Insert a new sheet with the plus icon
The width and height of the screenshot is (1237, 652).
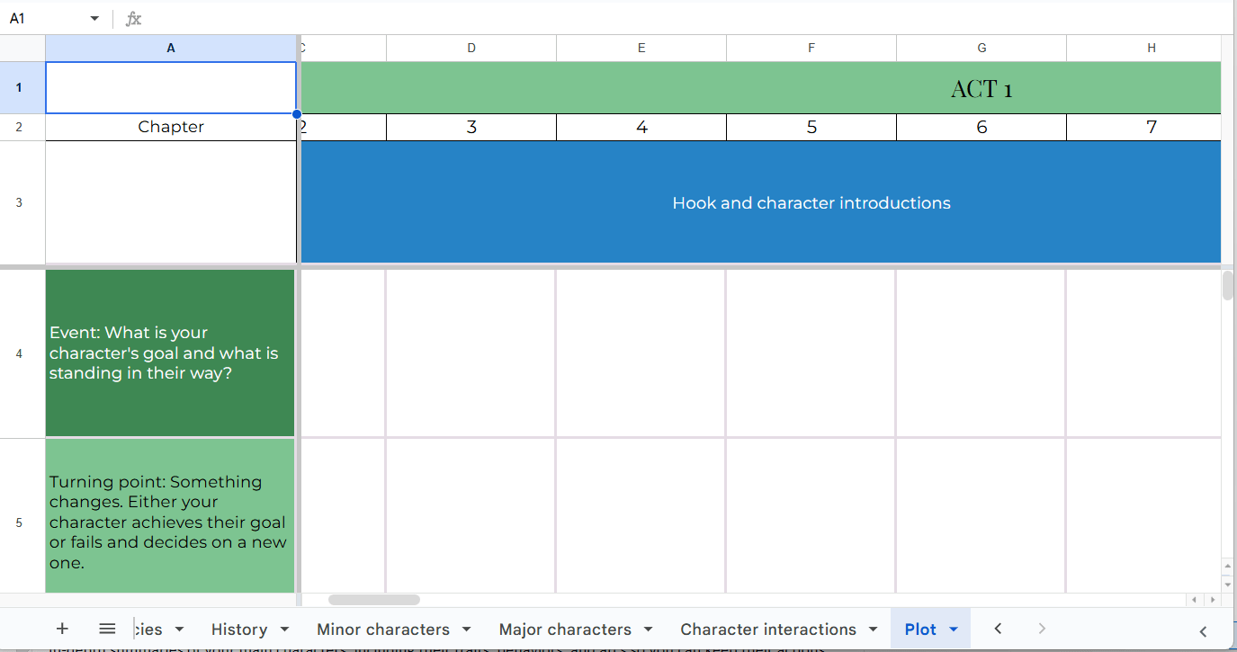tap(61, 629)
